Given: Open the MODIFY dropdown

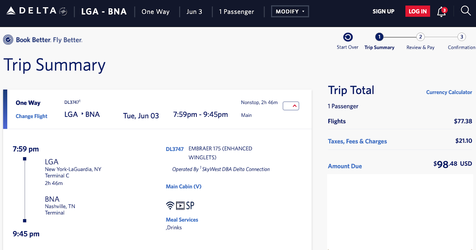Looking at the screenshot, I should pos(290,11).
